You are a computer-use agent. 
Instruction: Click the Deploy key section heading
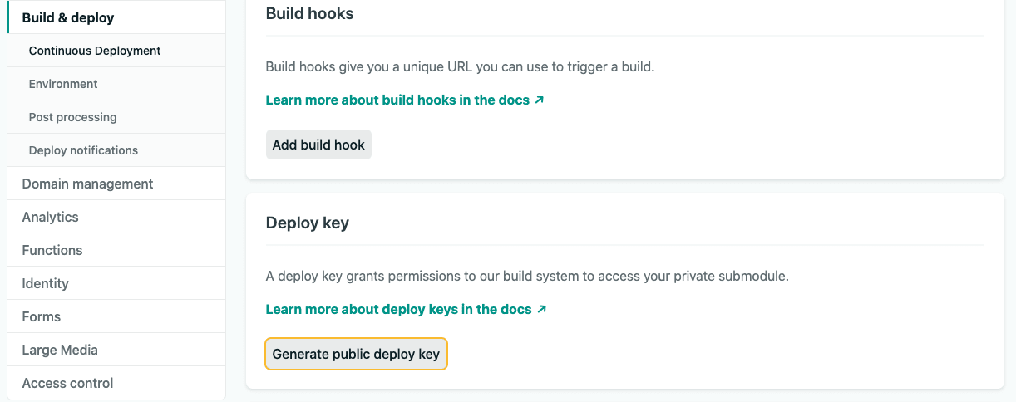click(x=308, y=223)
